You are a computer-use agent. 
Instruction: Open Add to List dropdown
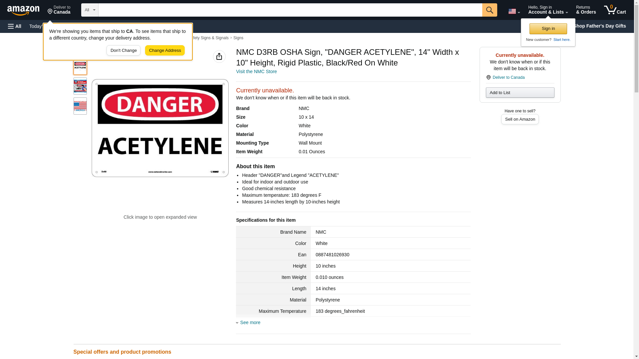tap(520, 92)
